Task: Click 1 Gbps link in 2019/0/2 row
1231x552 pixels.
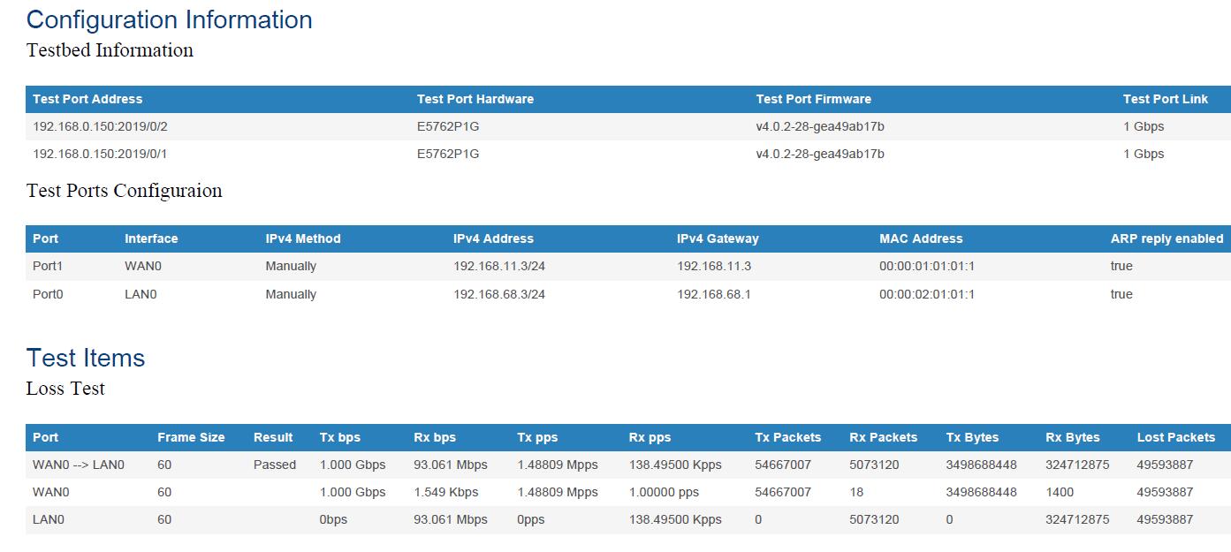Action: pyautogui.click(x=1144, y=126)
